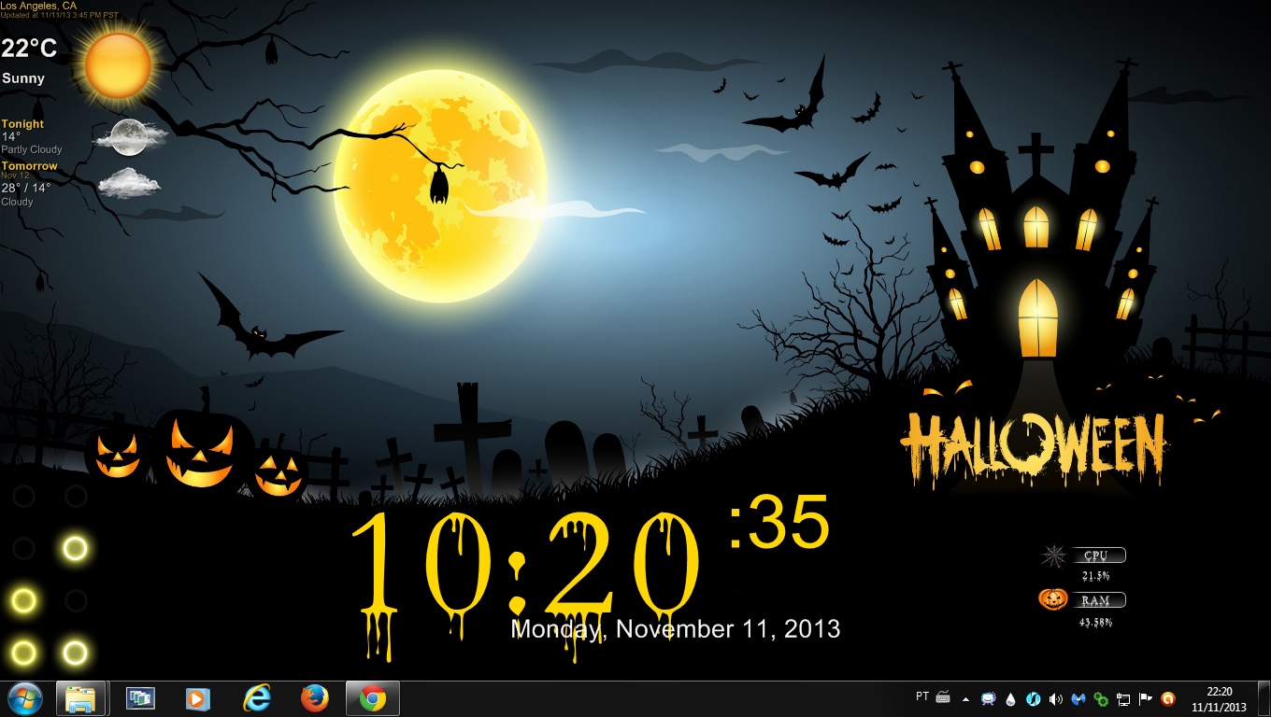Screen dimensions: 1271x717
Task: Click the keyboard icon on the language bar
Action: pos(943,696)
